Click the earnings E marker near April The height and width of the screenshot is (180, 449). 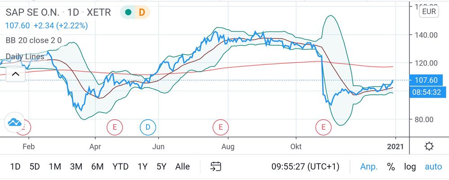pos(115,127)
